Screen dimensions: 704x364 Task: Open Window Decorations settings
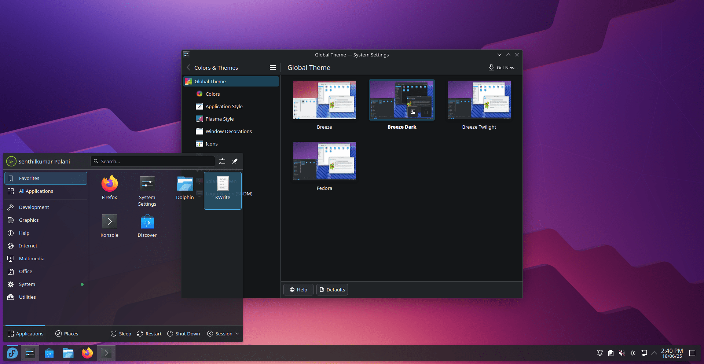[228, 131]
